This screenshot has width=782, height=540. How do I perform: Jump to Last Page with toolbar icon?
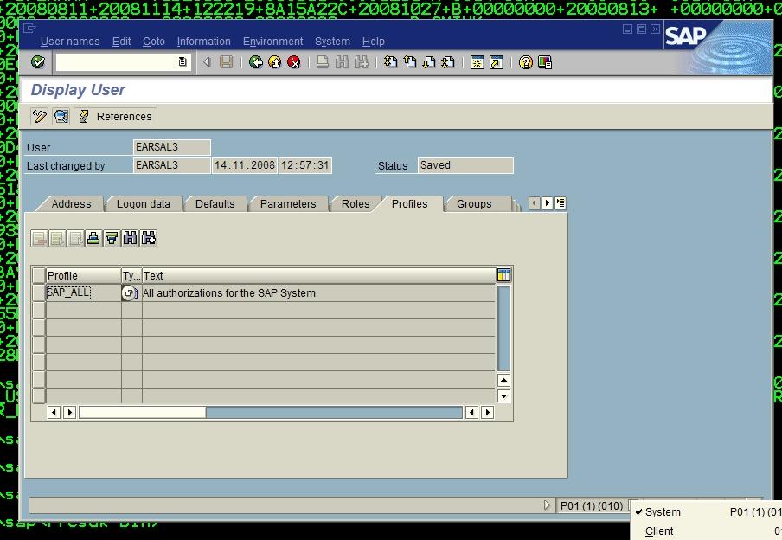pos(448,62)
